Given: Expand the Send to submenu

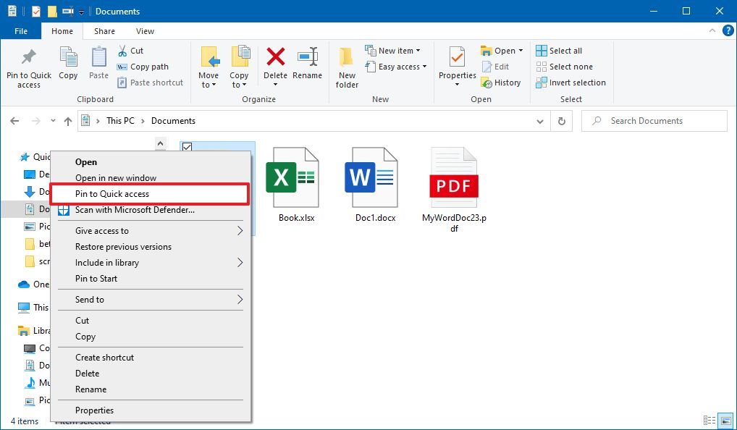Looking at the screenshot, I should tap(150, 299).
